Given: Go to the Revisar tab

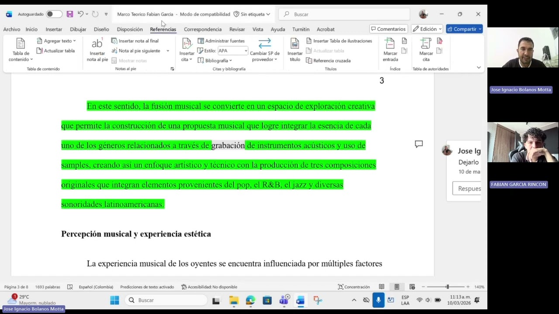Looking at the screenshot, I should (x=237, y=29).
